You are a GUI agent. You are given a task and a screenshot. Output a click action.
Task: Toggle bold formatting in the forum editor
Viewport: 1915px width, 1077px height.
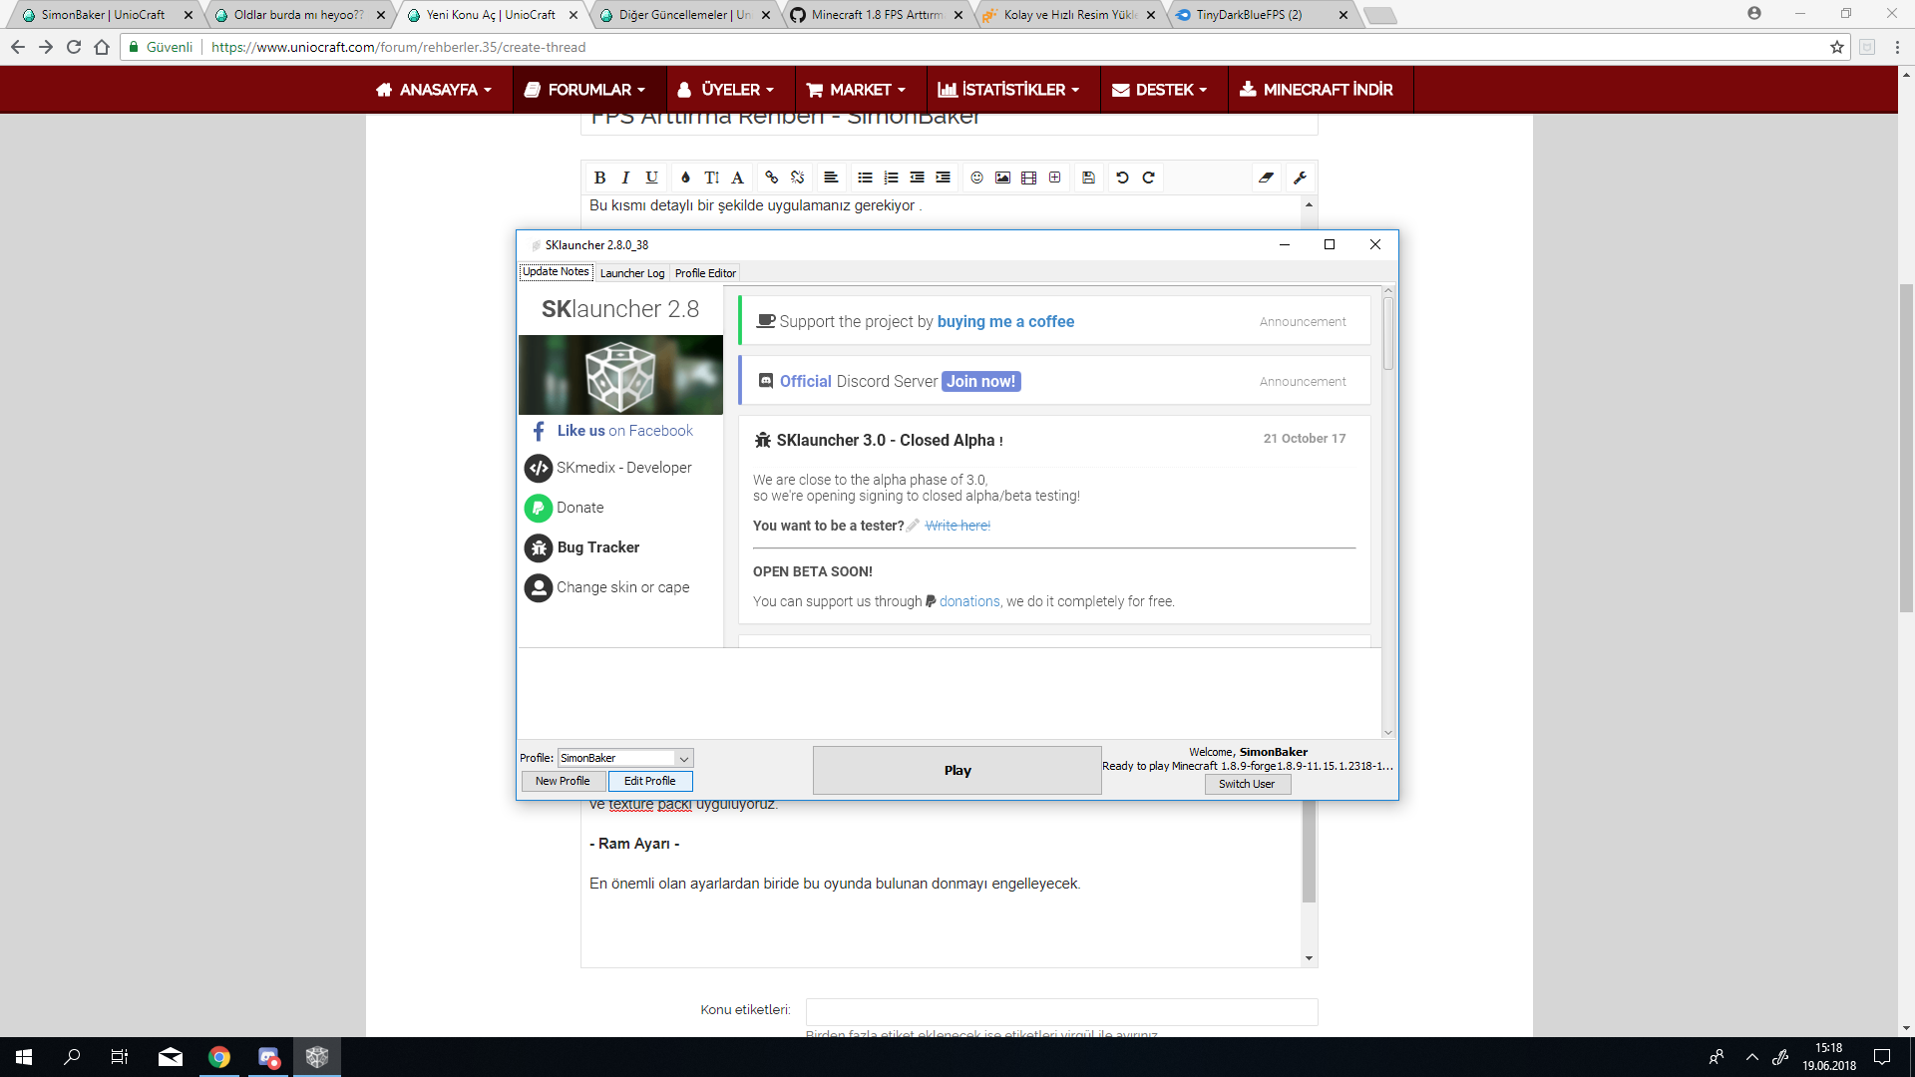point(599,178)
